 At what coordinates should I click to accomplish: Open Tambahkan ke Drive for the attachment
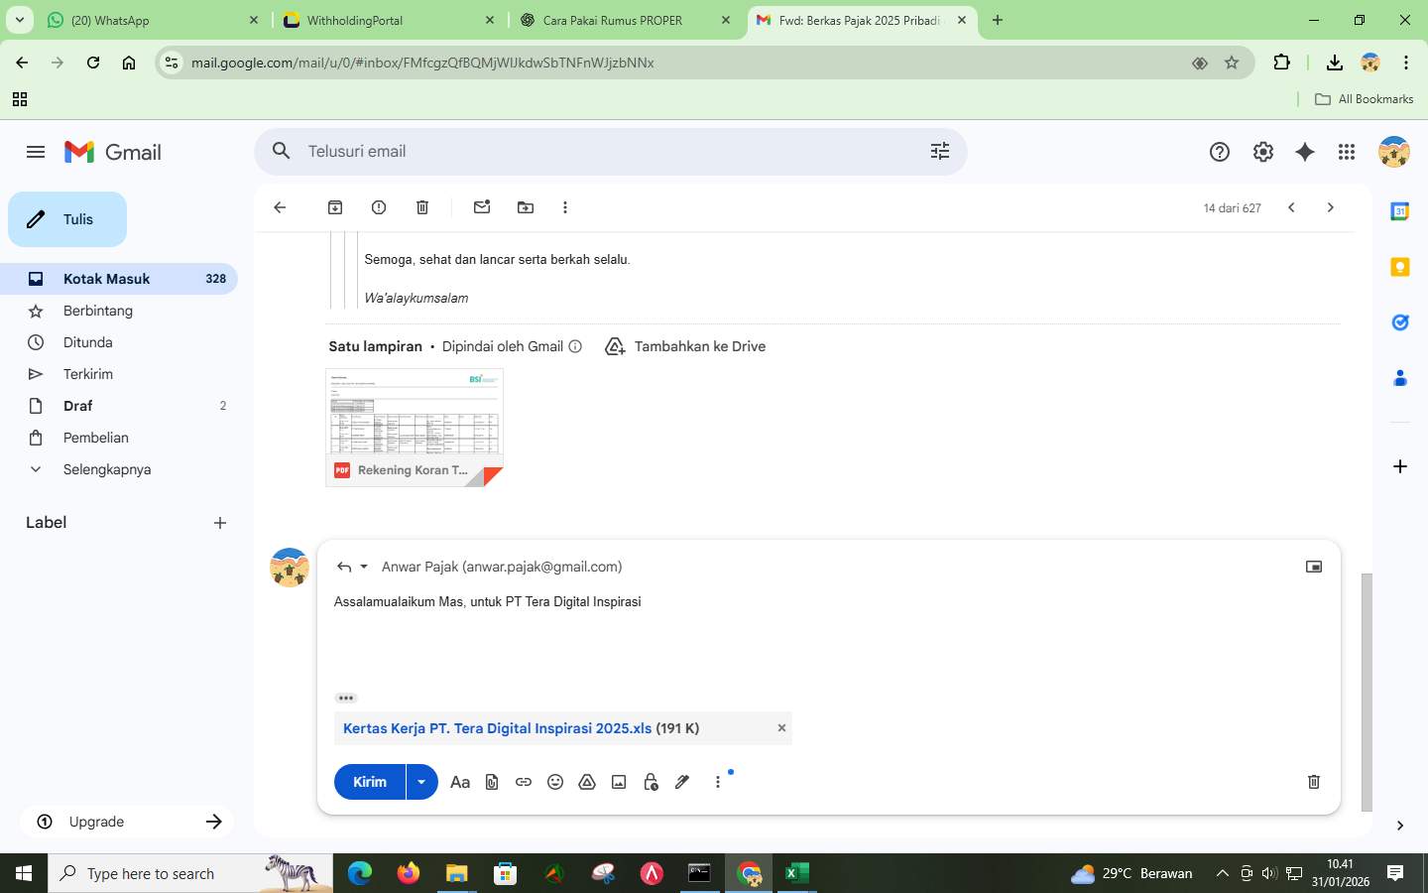(x=685, y=346)
